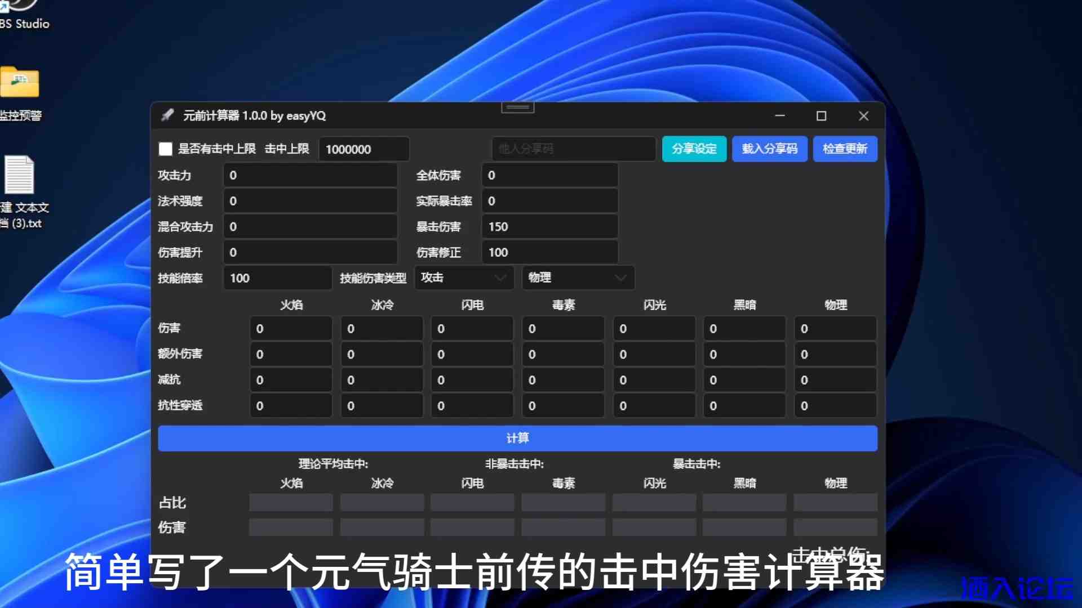Viewport: 1082px width, 608px height.
Task: Click the 计算 calculate button
Action: click(x=517, y=438)
